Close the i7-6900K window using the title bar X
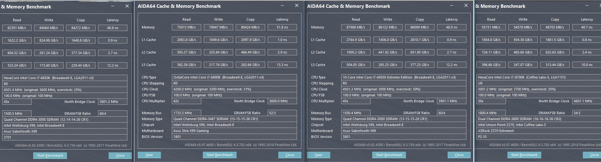Image resolution: width=601 pixels, height=162 pixels. click(x=297, y=6)
